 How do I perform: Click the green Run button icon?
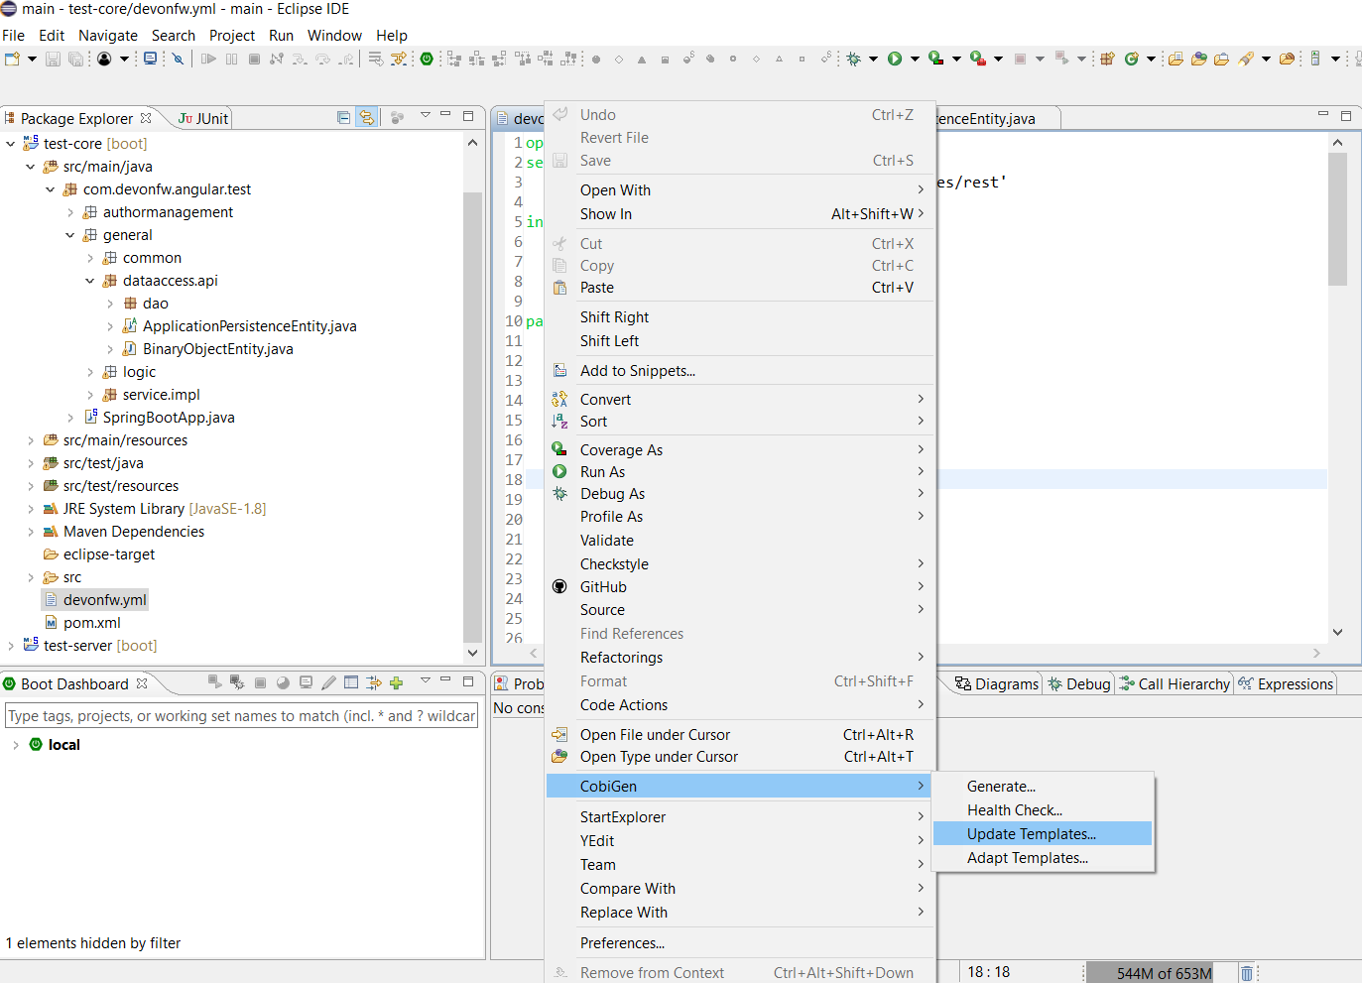click(x=895, y=60)
